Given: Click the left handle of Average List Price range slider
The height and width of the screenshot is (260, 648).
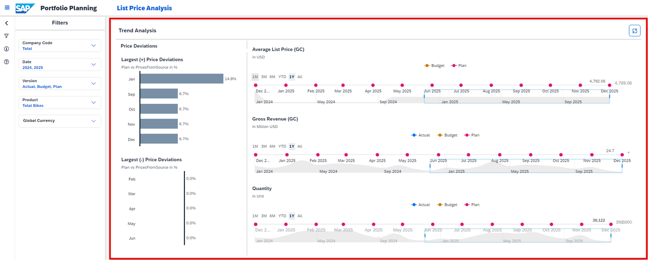Looking at the screenshot, I should [424, 96].
